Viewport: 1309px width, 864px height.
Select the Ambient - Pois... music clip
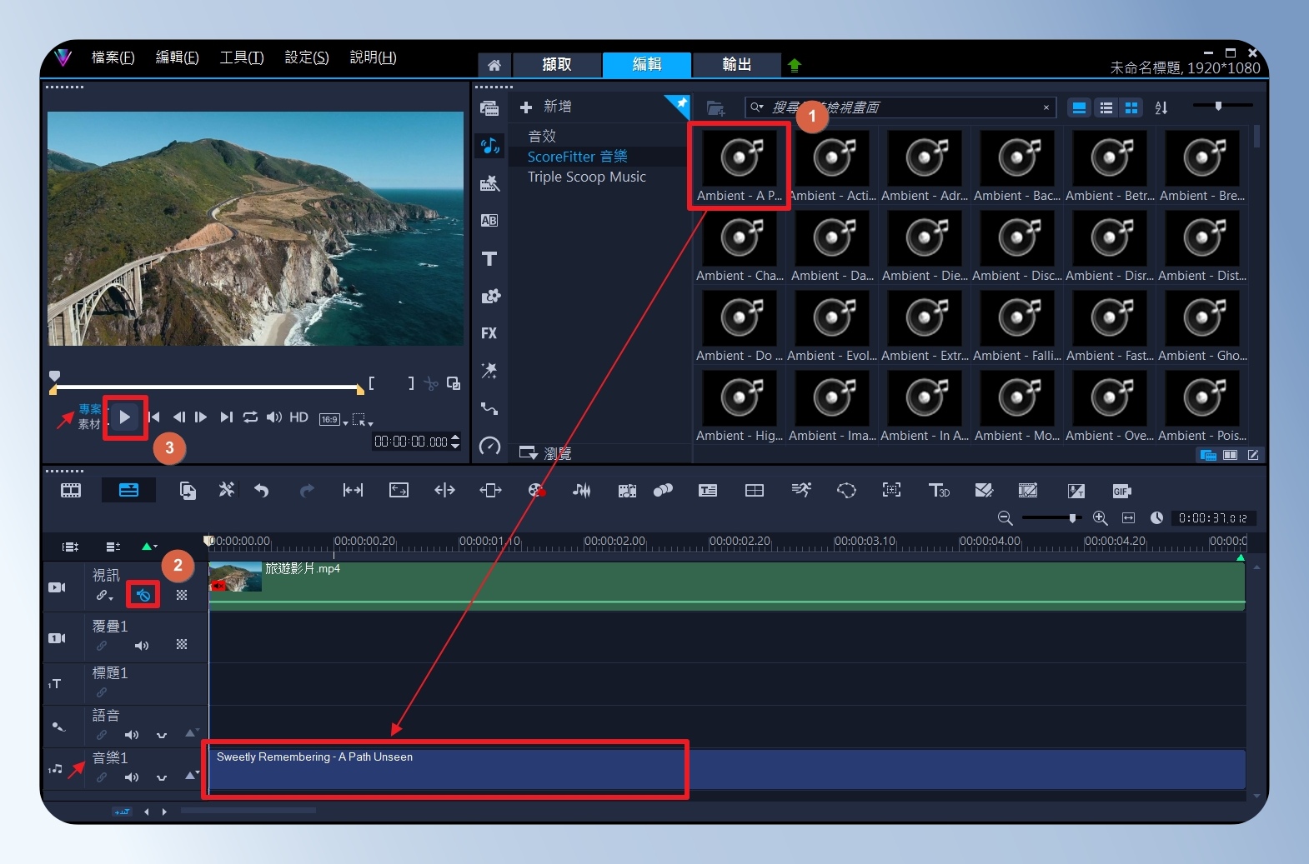[1202, 406]
